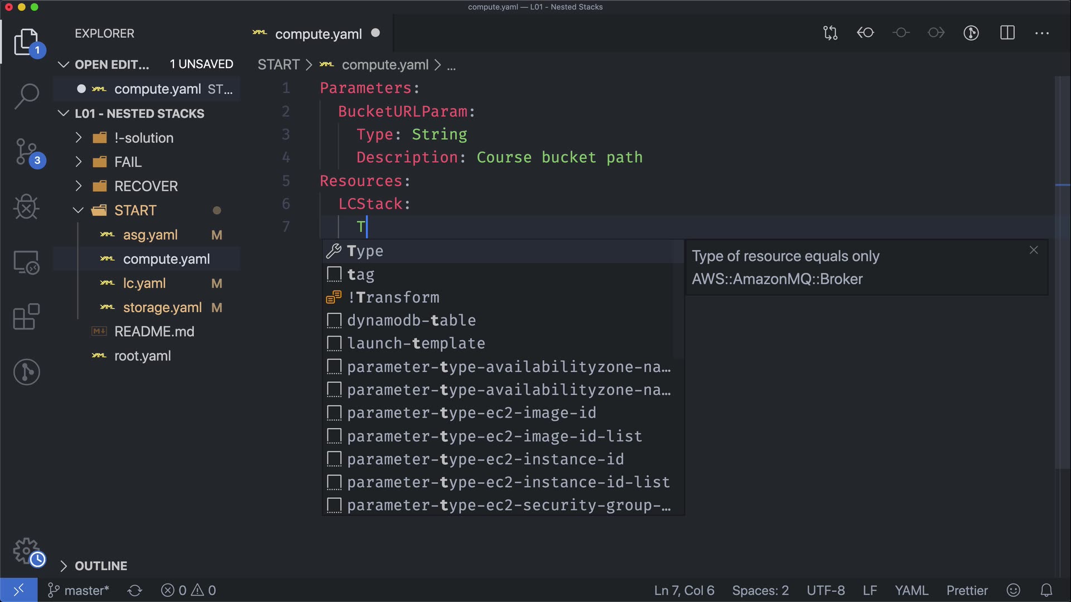Expand the OUTLINE section
Screen dimensions: 1071x602
click(100, 566)
